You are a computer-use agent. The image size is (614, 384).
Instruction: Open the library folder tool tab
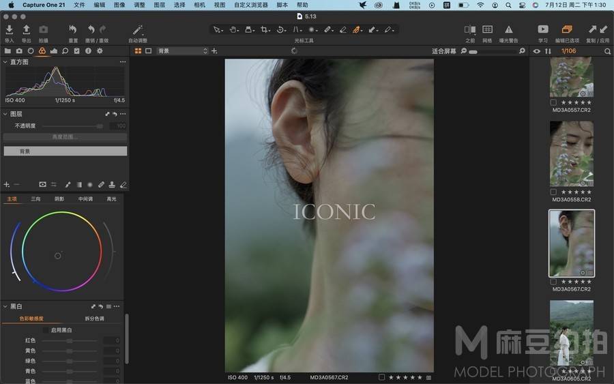coord(8,51)
